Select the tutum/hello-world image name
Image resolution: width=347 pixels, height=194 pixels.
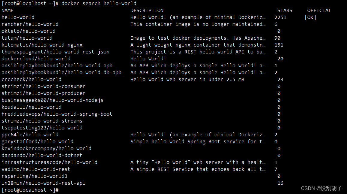tap(27, 38)
